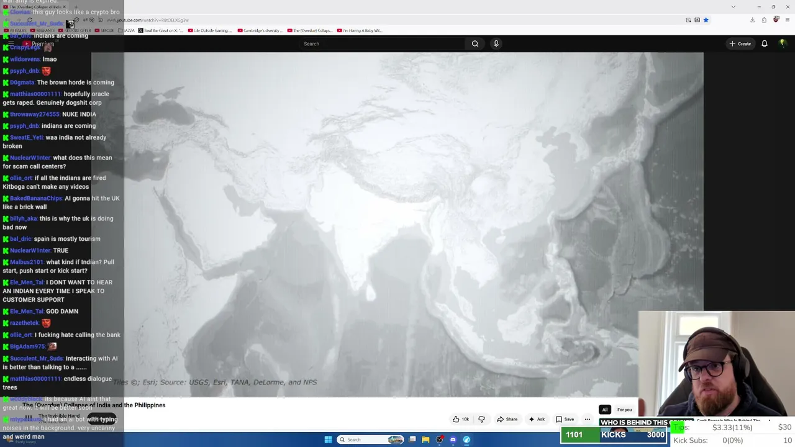Viewport: 795px width, 447px height.
Task: Open The (Overdue) Collaps... bookmark
Action: point(309,30)
